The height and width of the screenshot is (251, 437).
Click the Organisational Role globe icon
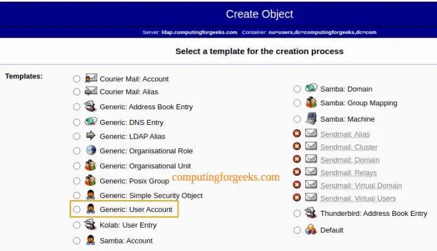pyautogui.click(x=90, y=151)
